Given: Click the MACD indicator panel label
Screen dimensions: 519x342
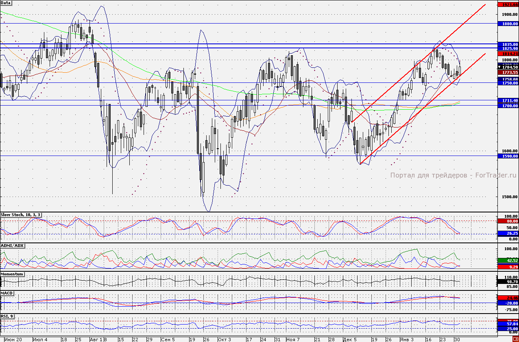Looking at the screenshot, I should point(7,293).
